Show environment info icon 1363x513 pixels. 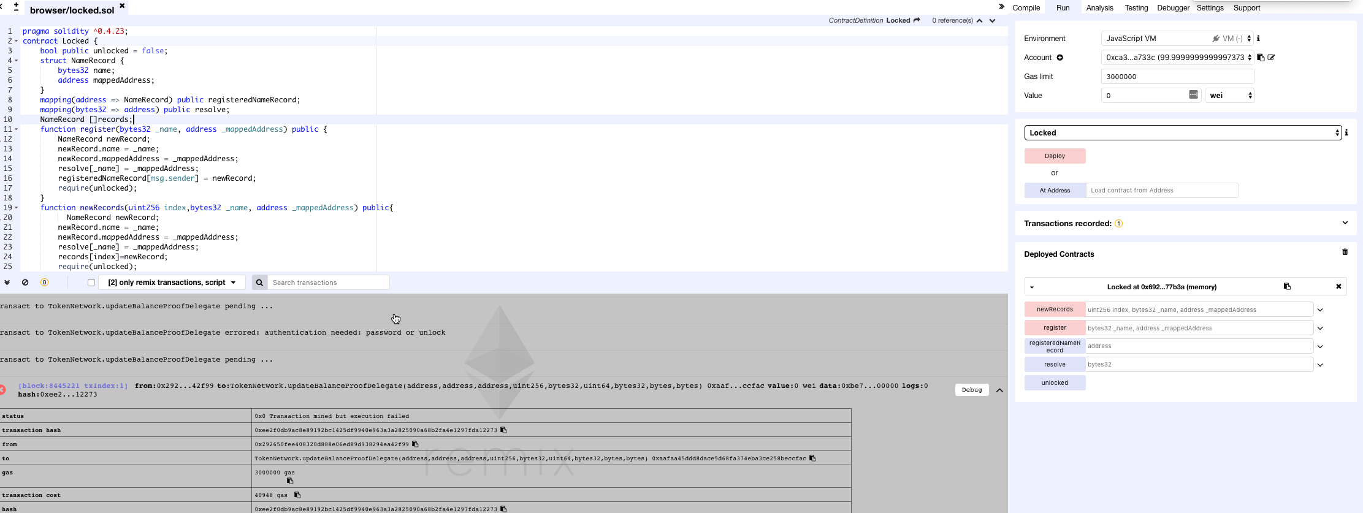[x=1258, y=38]
